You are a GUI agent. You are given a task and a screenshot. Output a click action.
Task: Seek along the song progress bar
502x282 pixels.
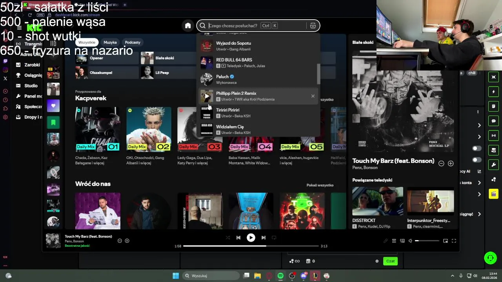click(251, 246)
